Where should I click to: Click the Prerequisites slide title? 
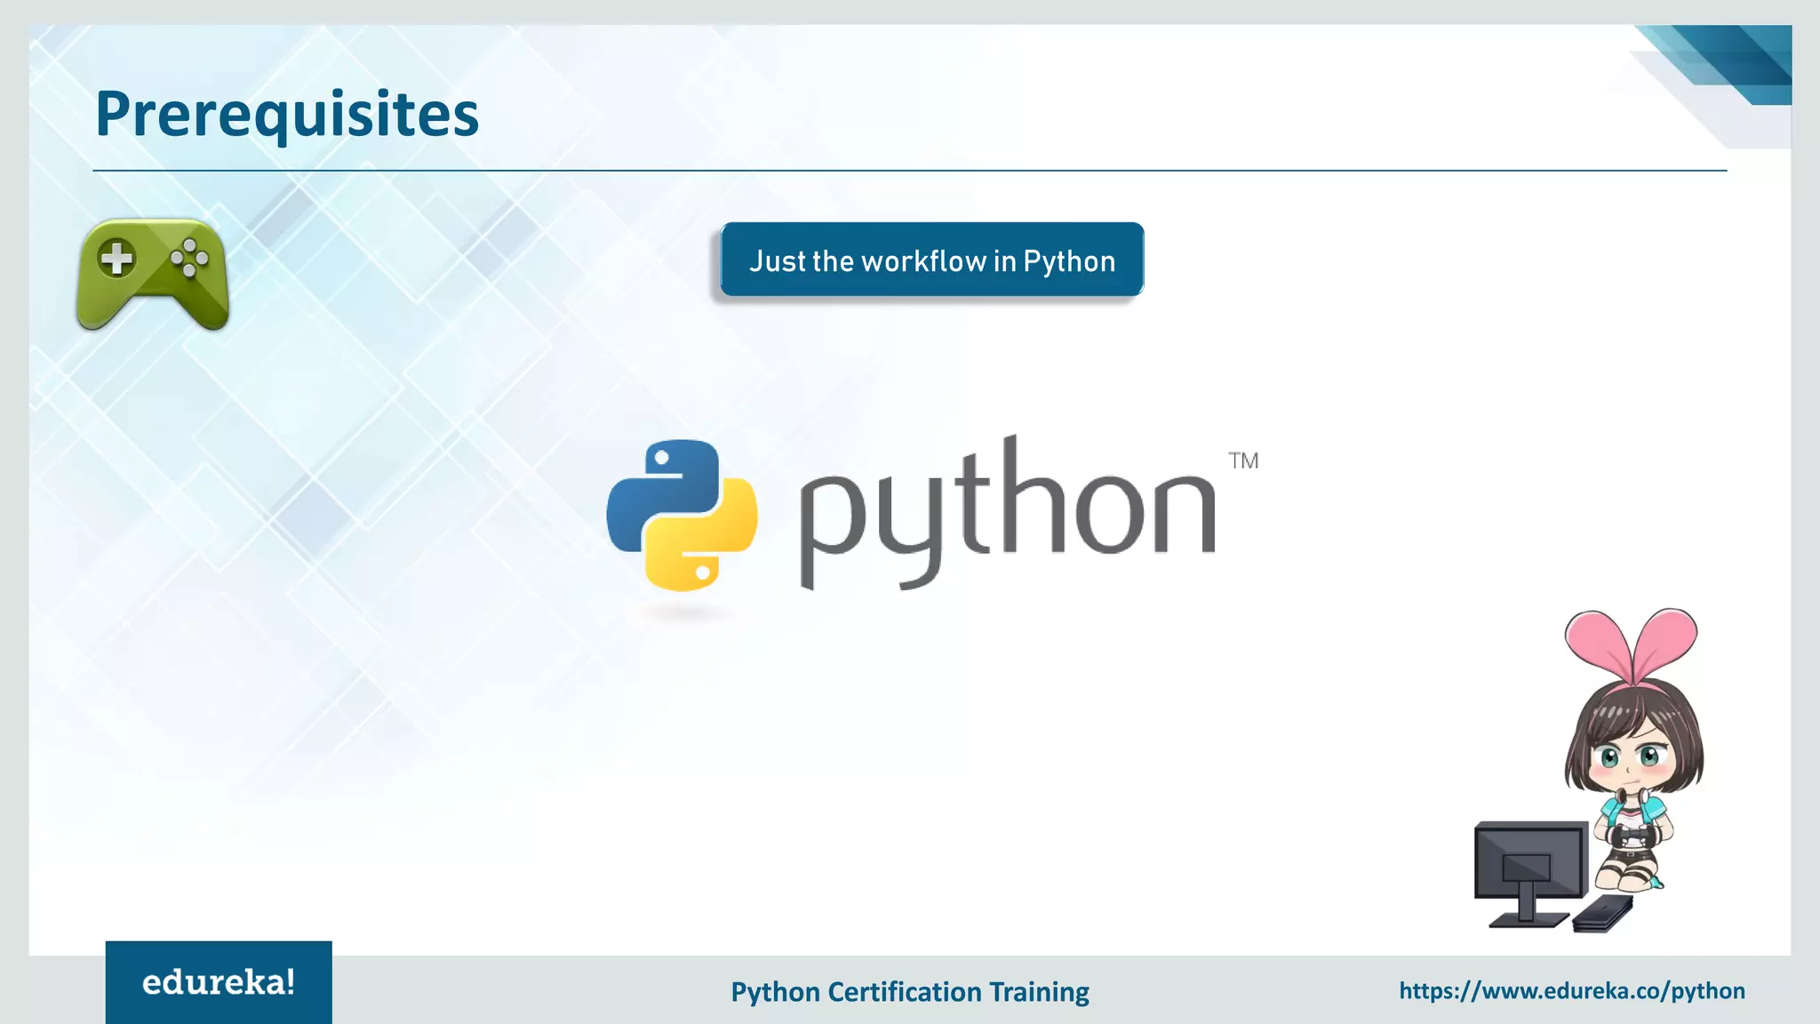pos(287,114)
